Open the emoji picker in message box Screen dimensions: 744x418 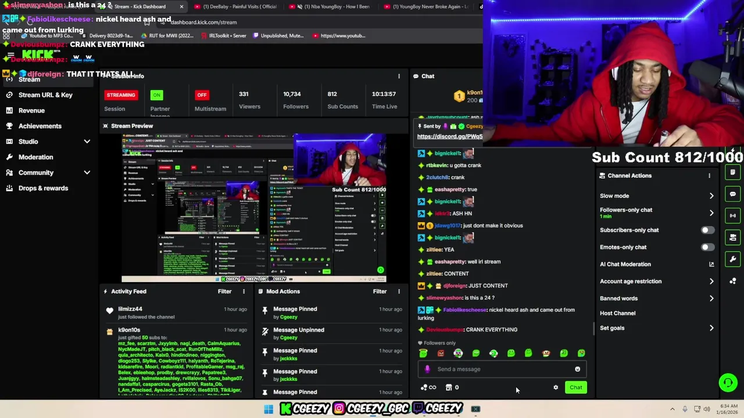577,369
